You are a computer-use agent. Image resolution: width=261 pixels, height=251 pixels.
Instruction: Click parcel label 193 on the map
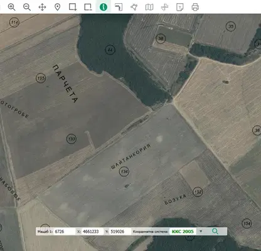tap(41, 78)
